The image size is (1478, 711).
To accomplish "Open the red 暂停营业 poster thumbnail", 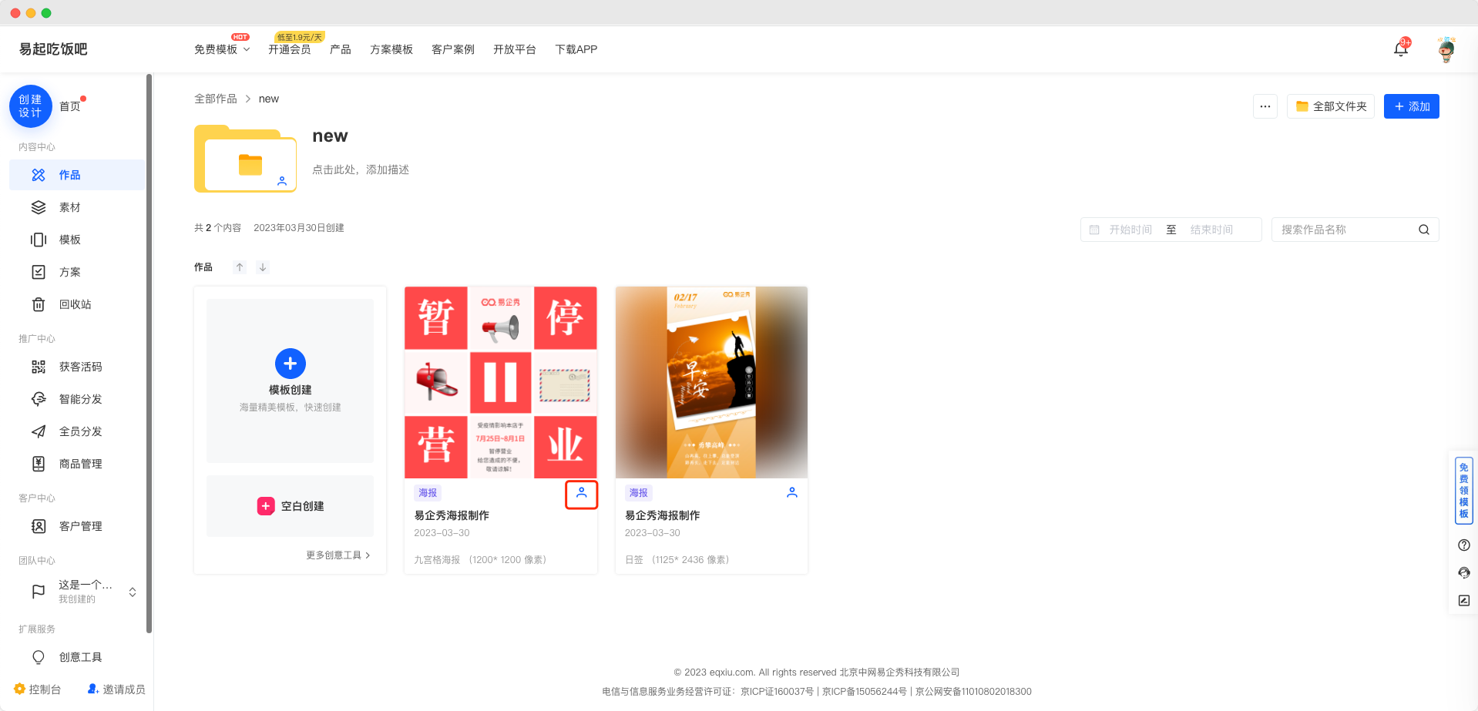I will [x=501, y=382].
